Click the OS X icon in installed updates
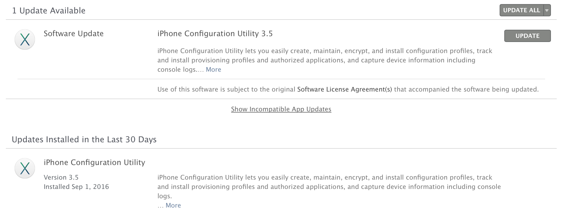Viewport: 562px width, 214px height. (x=25, y=168)
